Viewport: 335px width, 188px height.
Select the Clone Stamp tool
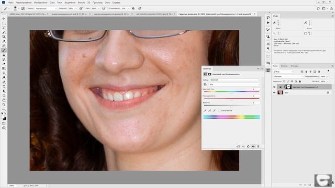4,55
